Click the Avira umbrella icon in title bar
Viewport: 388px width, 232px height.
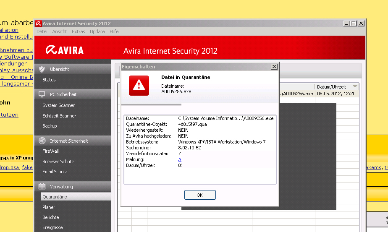tap(38, 23)
